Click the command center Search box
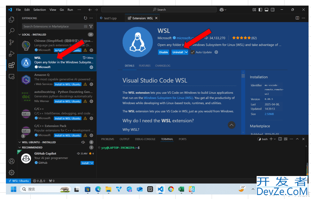Viewport: 311px width, 199px height. [x=159, y=9]
